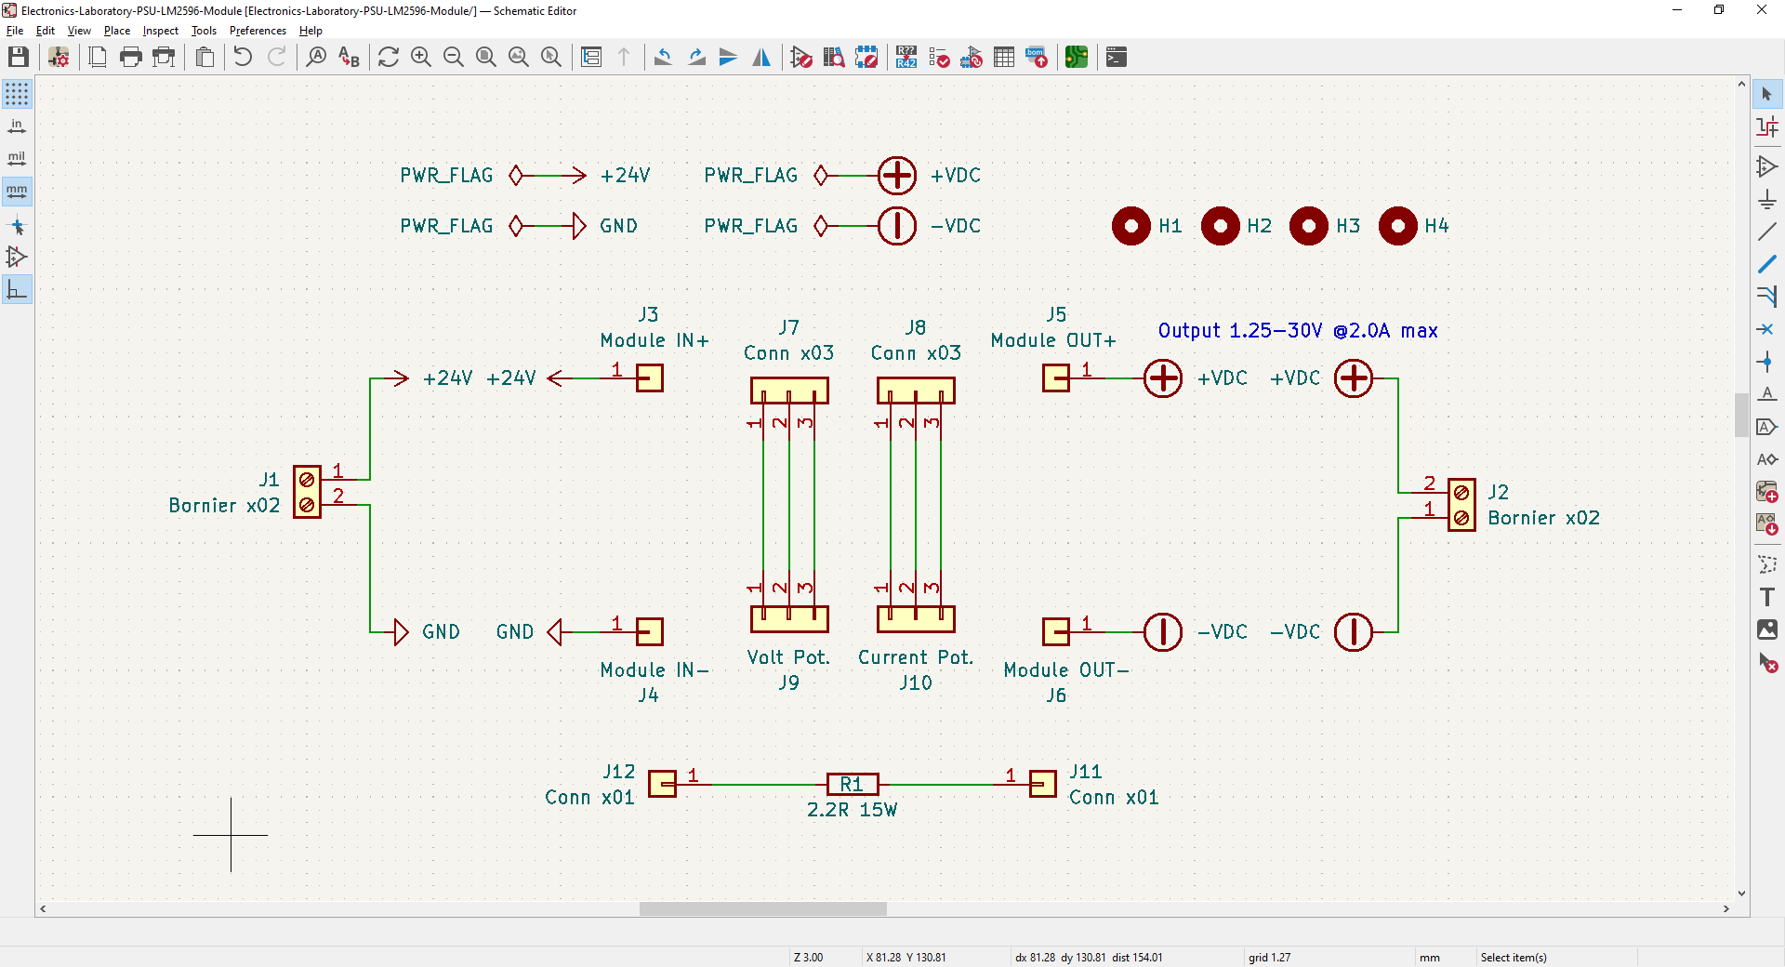This screenshot has width=1785, height=967.
Task: Open the Edit menu
Action: tap(46, 31)
